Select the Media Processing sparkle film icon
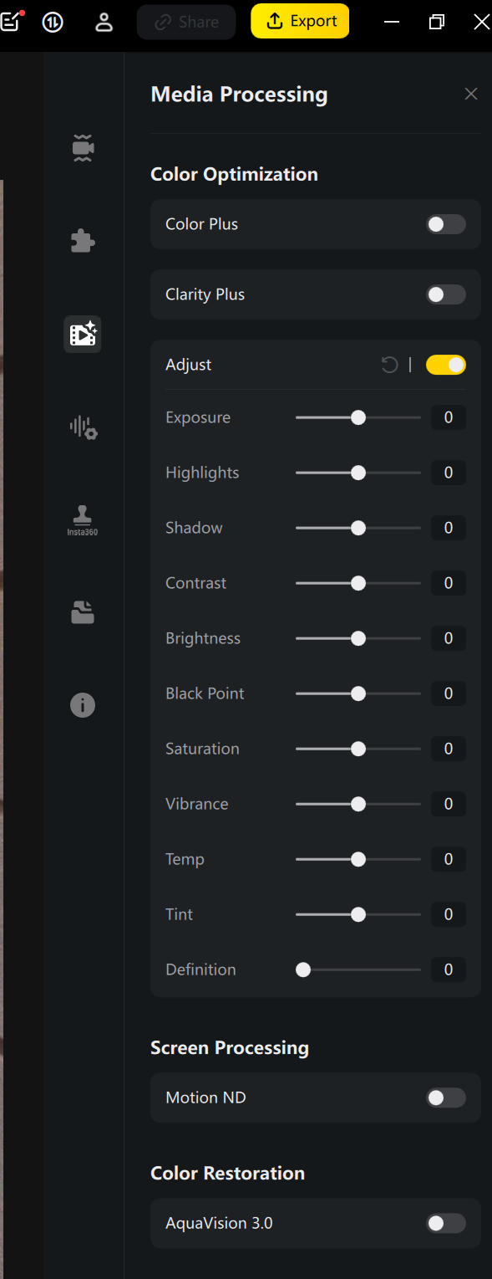The image size is (492, 1279). point(83,335)
